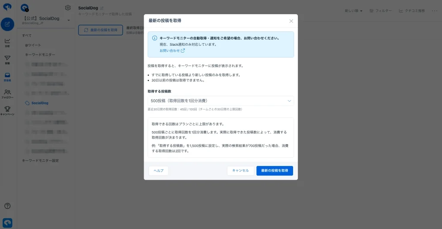Open the inbox icon in sidebar
Image resolution: width=442 pixels, height=229 pixels.
click(x=7, y=77)
